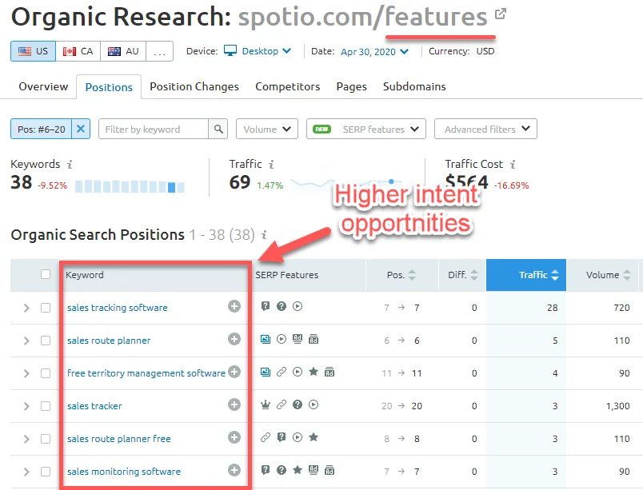Check the sales tracking software checkbox
This screenshot has width=643, height=490.
pos(46,308)
